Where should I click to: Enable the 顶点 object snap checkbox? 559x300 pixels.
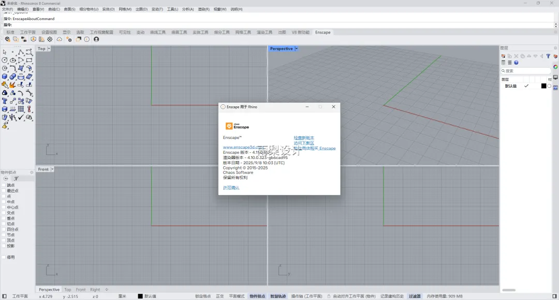(x=4, y=240)
